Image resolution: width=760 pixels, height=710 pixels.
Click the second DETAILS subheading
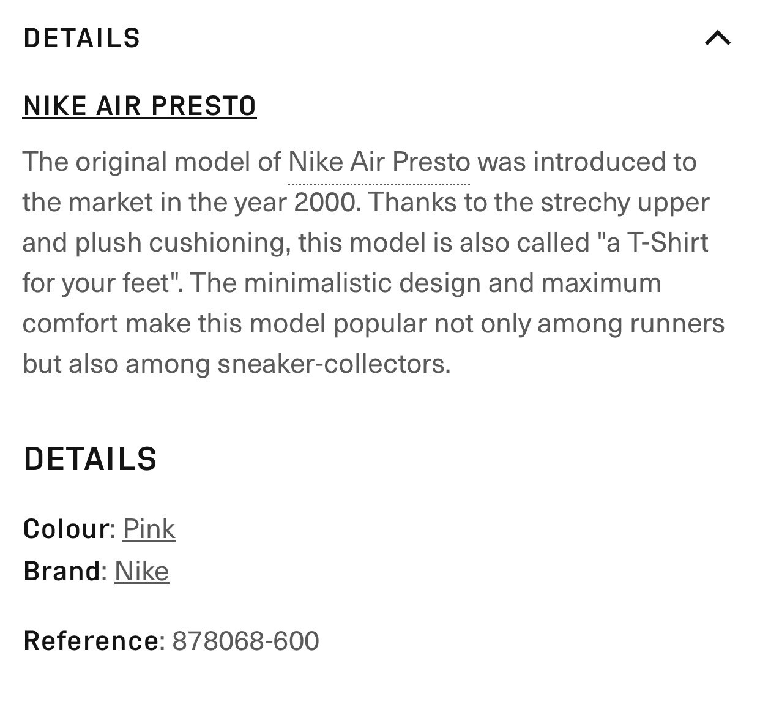point(91,459)
